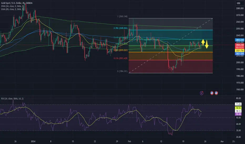
Task: Select the Fibonacci 0 (1984.301) level label
Action: [x=122, y=71]
